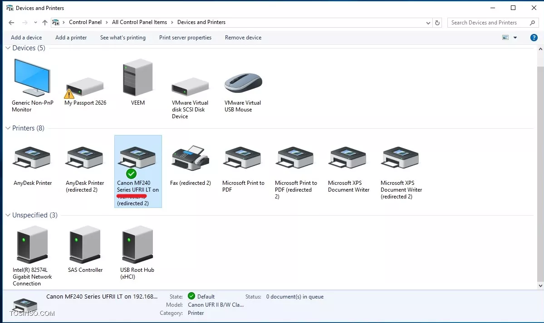
Task: Click Add a device
Action: point(26,38)
